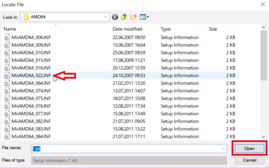Select the file icon of MiiAMD64_084.INF
The width and height of the screenshot is (269, 168).
click(7, 136)
